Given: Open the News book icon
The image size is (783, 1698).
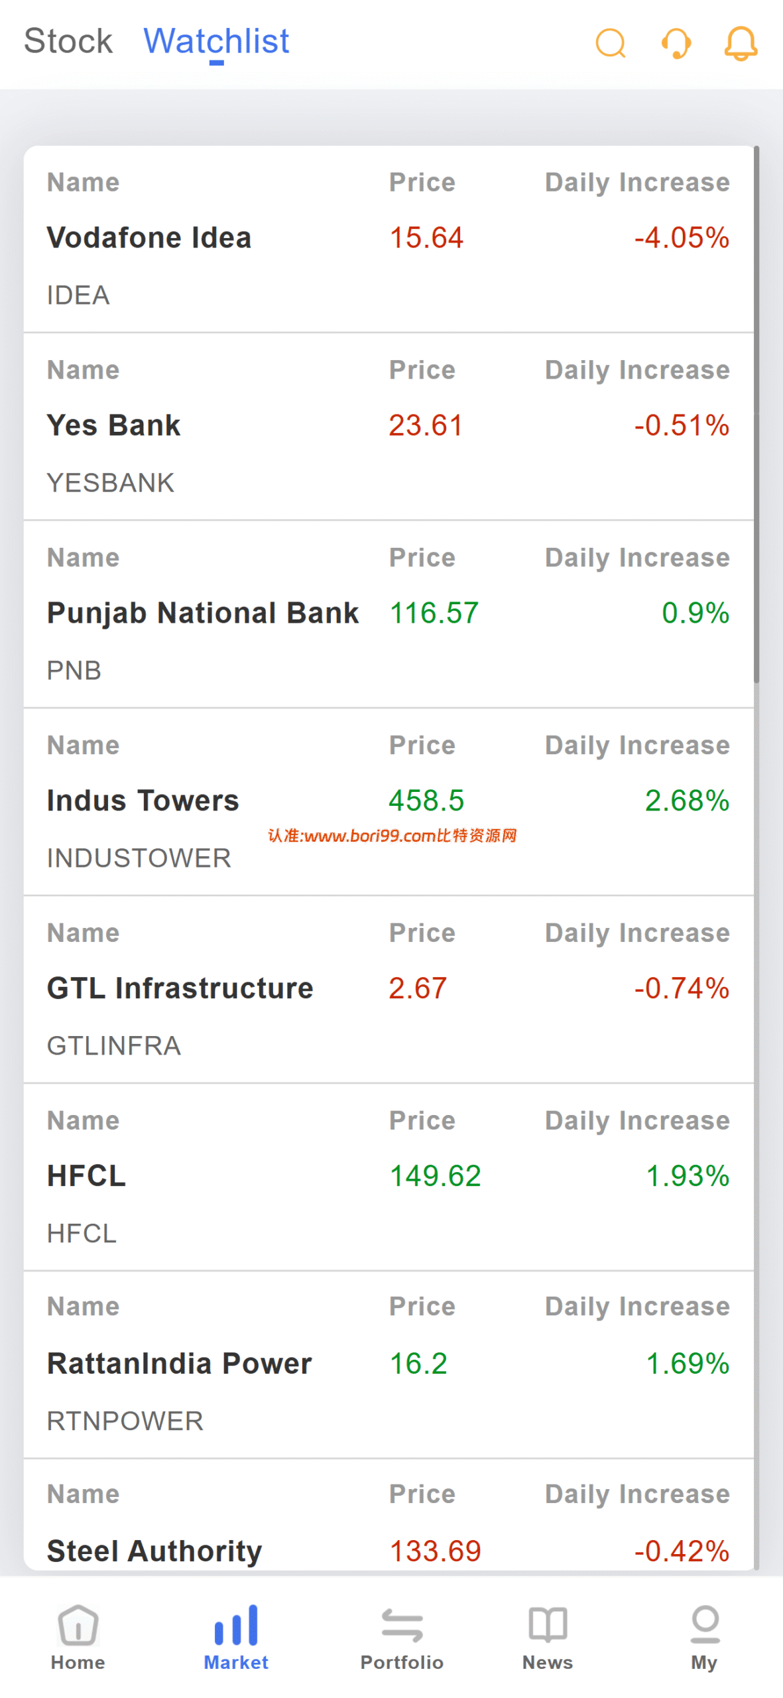Looking at the screenshot, I should click(x=548, y=1624).
